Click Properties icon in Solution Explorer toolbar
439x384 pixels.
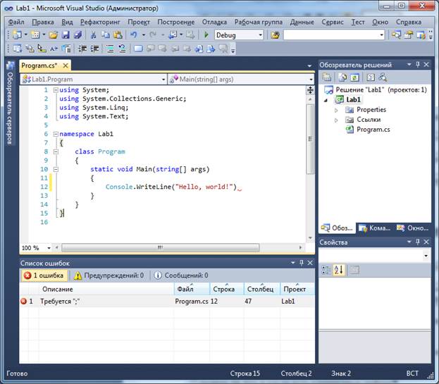coord(326,78)
